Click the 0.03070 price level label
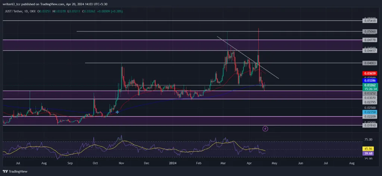The width and height of the screenshot is (382, 176). point(370,97)
